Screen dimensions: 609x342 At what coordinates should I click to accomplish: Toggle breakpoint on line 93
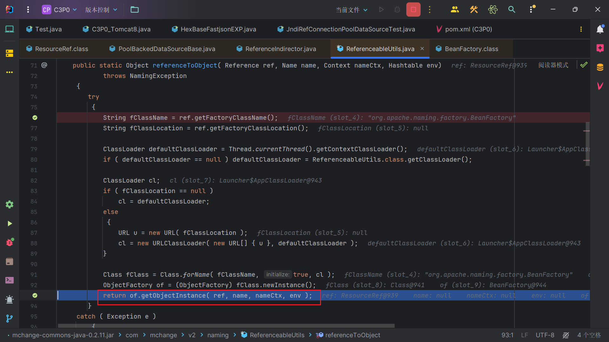pos(35,295)
